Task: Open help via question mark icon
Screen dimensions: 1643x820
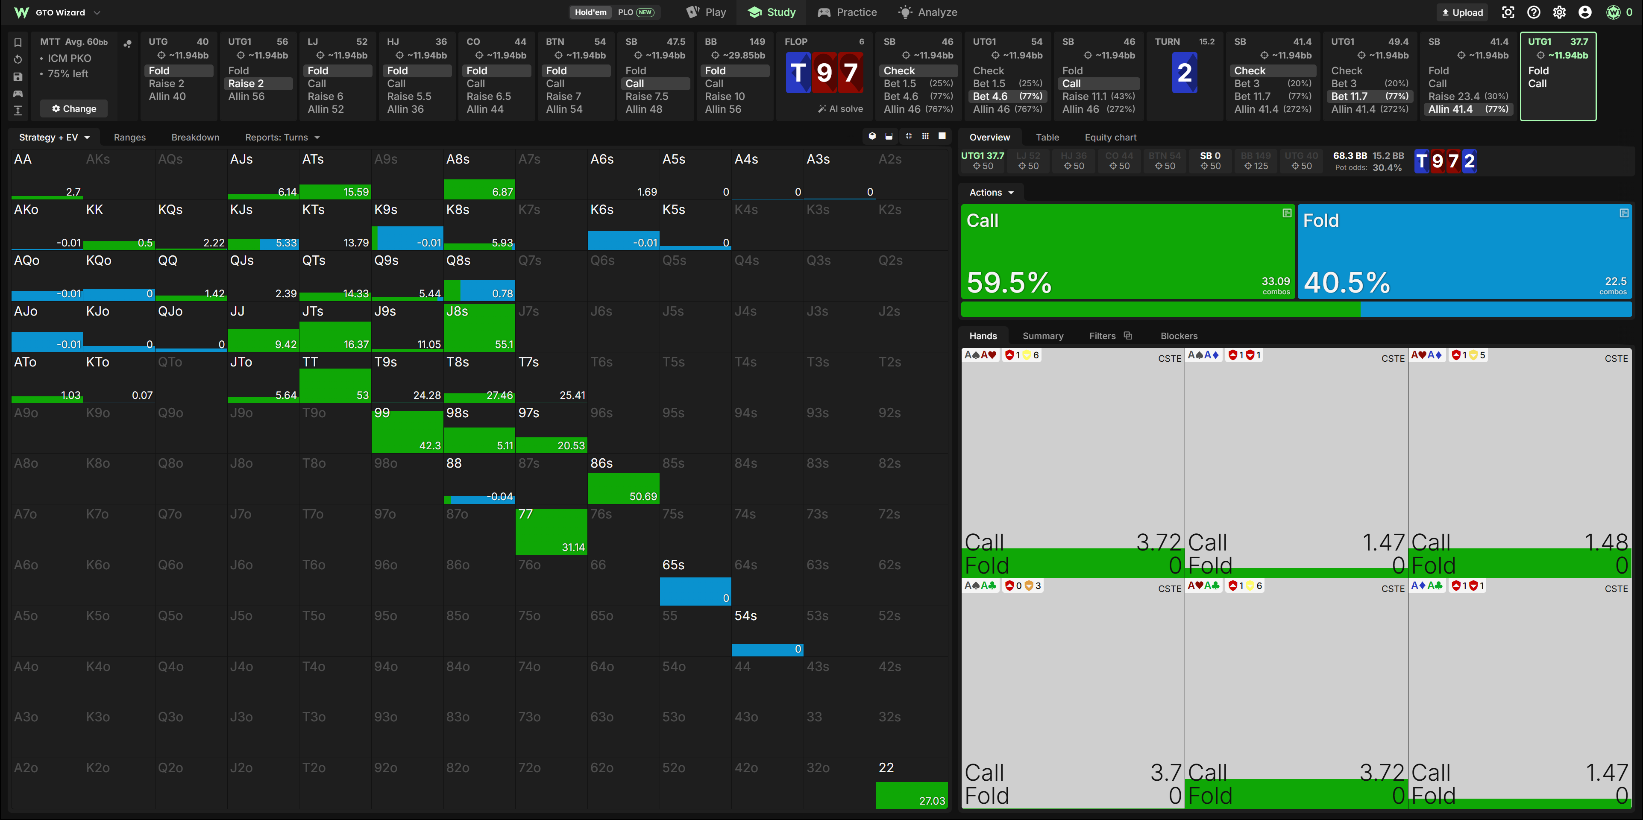Action: [1534, 12]
